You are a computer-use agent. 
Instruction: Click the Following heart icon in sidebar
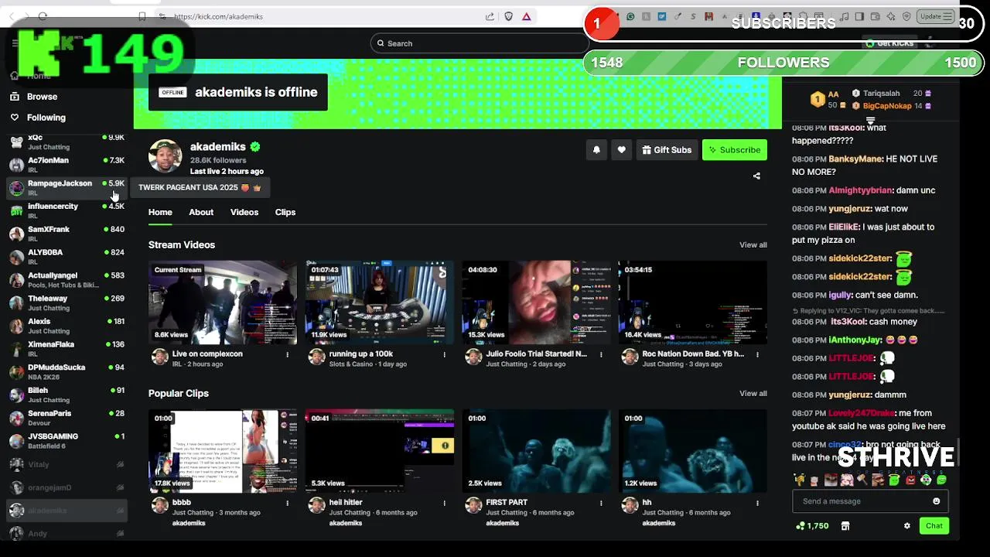click(15, 118)
